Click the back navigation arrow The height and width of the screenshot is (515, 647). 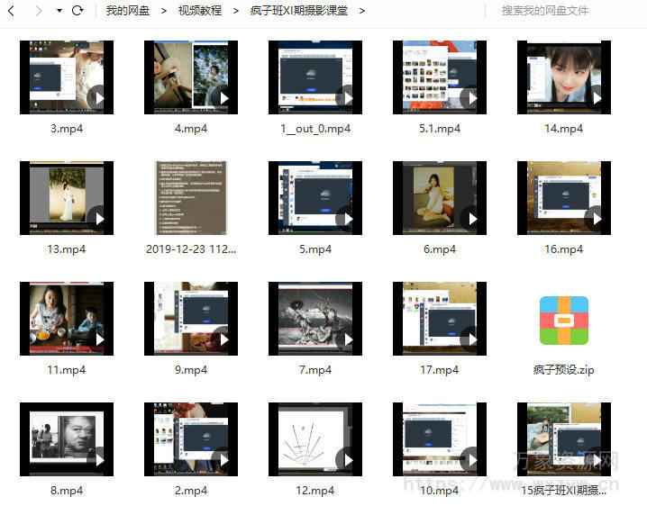12,11
